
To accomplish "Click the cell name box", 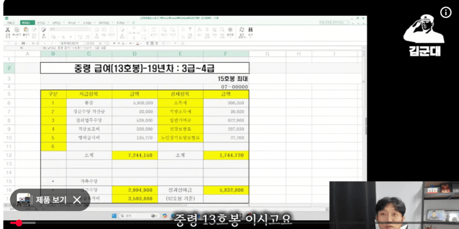I will tap(23, 48).
